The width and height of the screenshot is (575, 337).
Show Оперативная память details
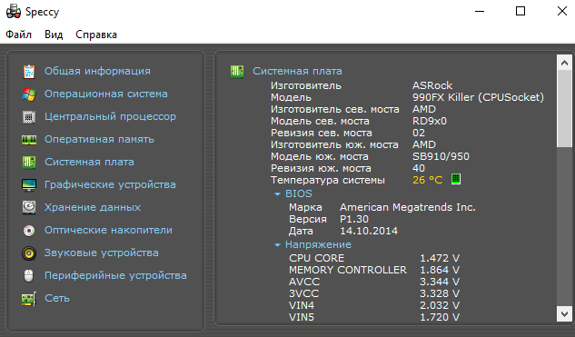[x=99, y=139]
